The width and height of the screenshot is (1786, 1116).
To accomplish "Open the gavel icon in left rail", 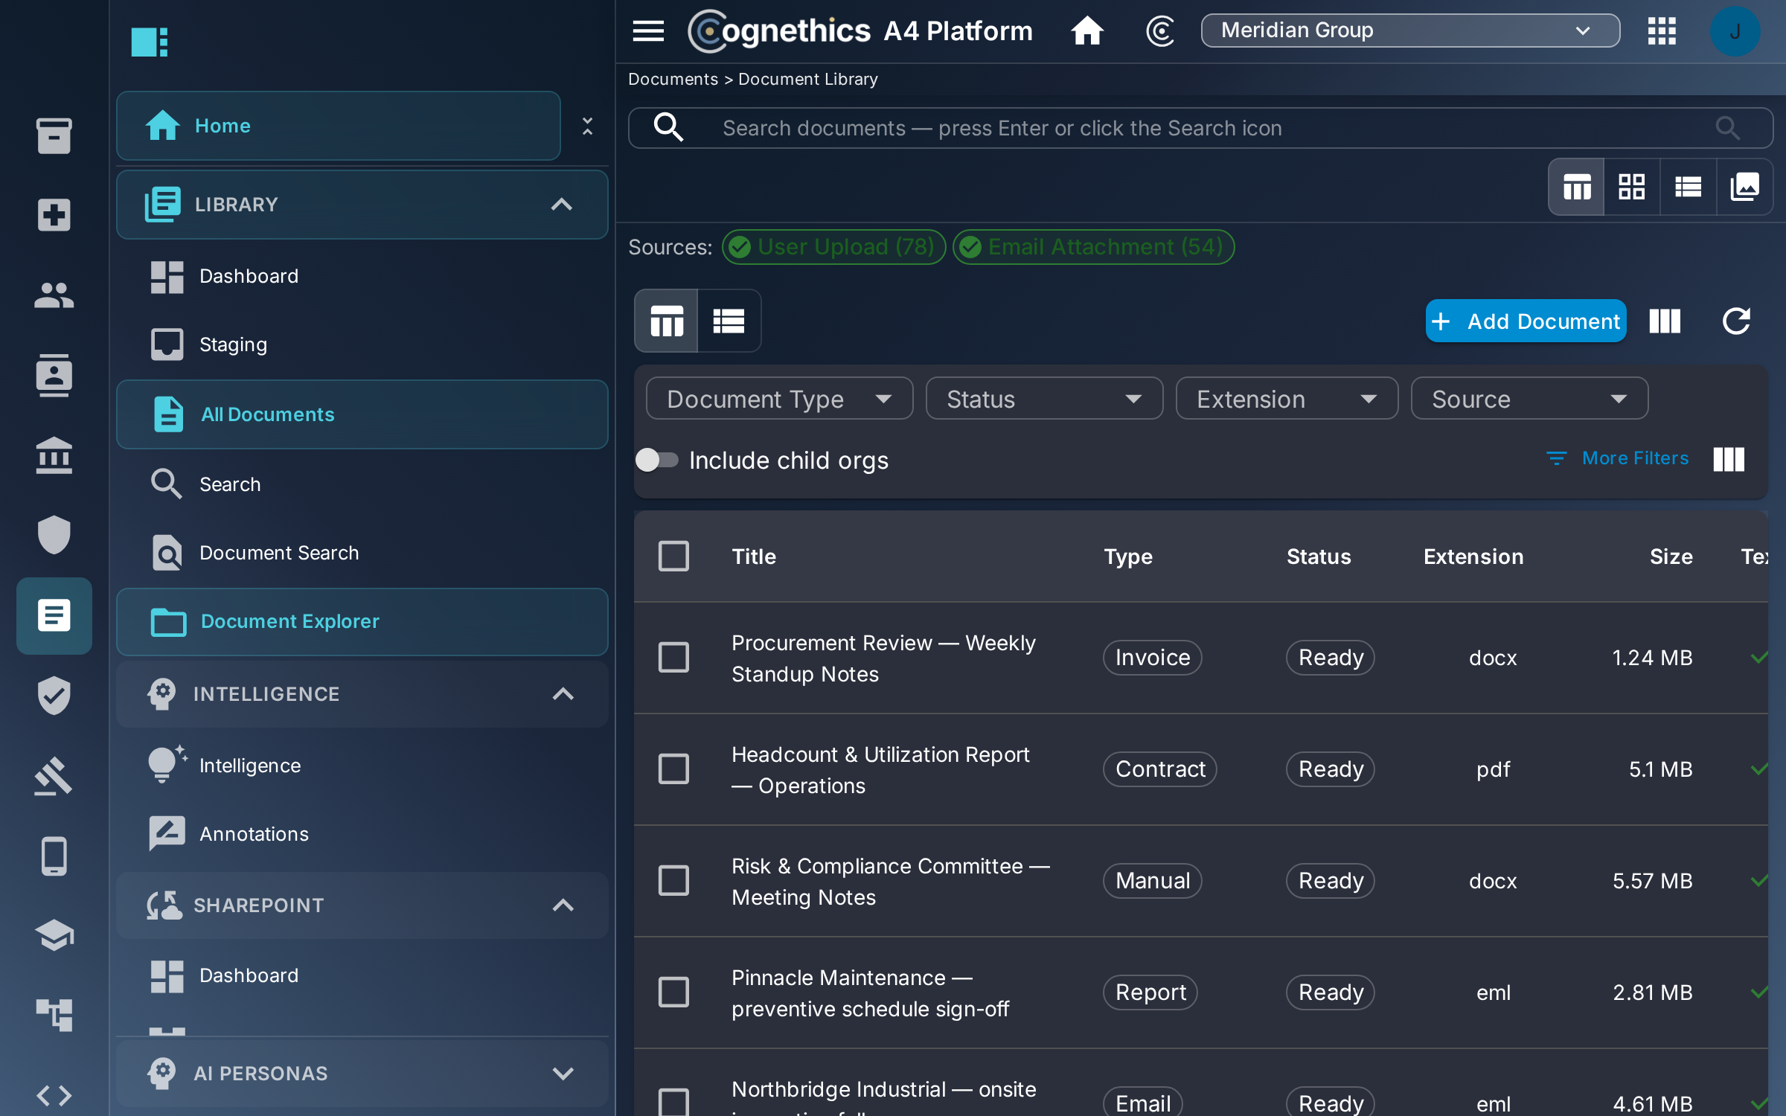I will tap(54, 776).
